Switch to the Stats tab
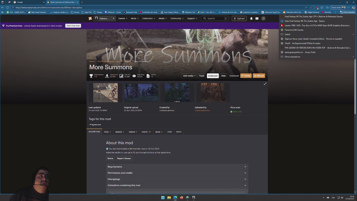 point(178,132)
